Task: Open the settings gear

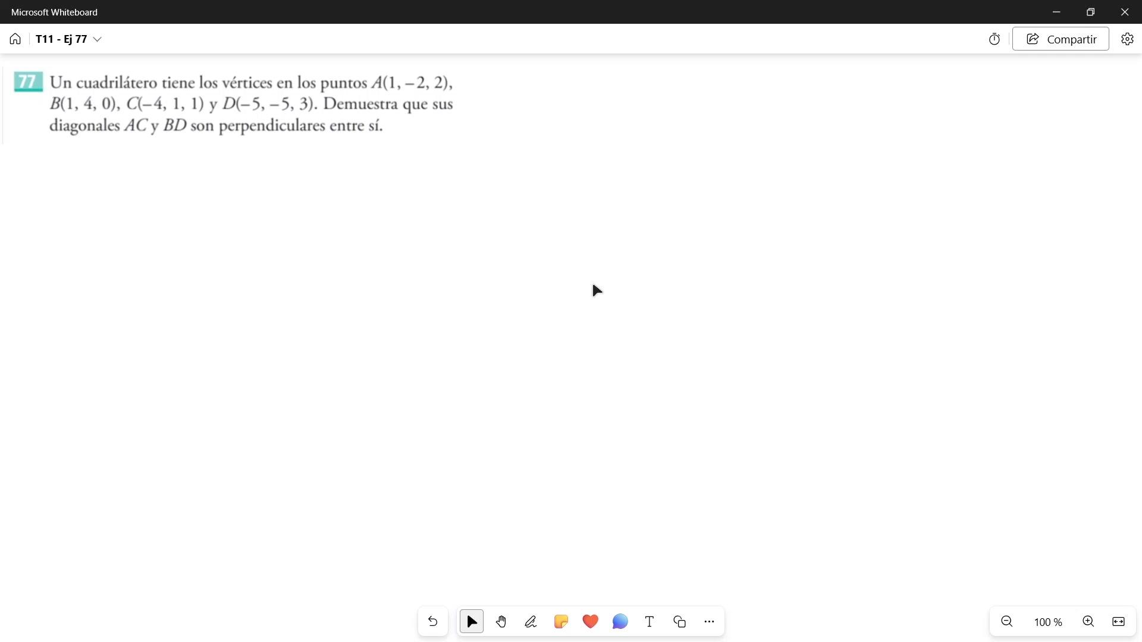Action: point(1127,39)
